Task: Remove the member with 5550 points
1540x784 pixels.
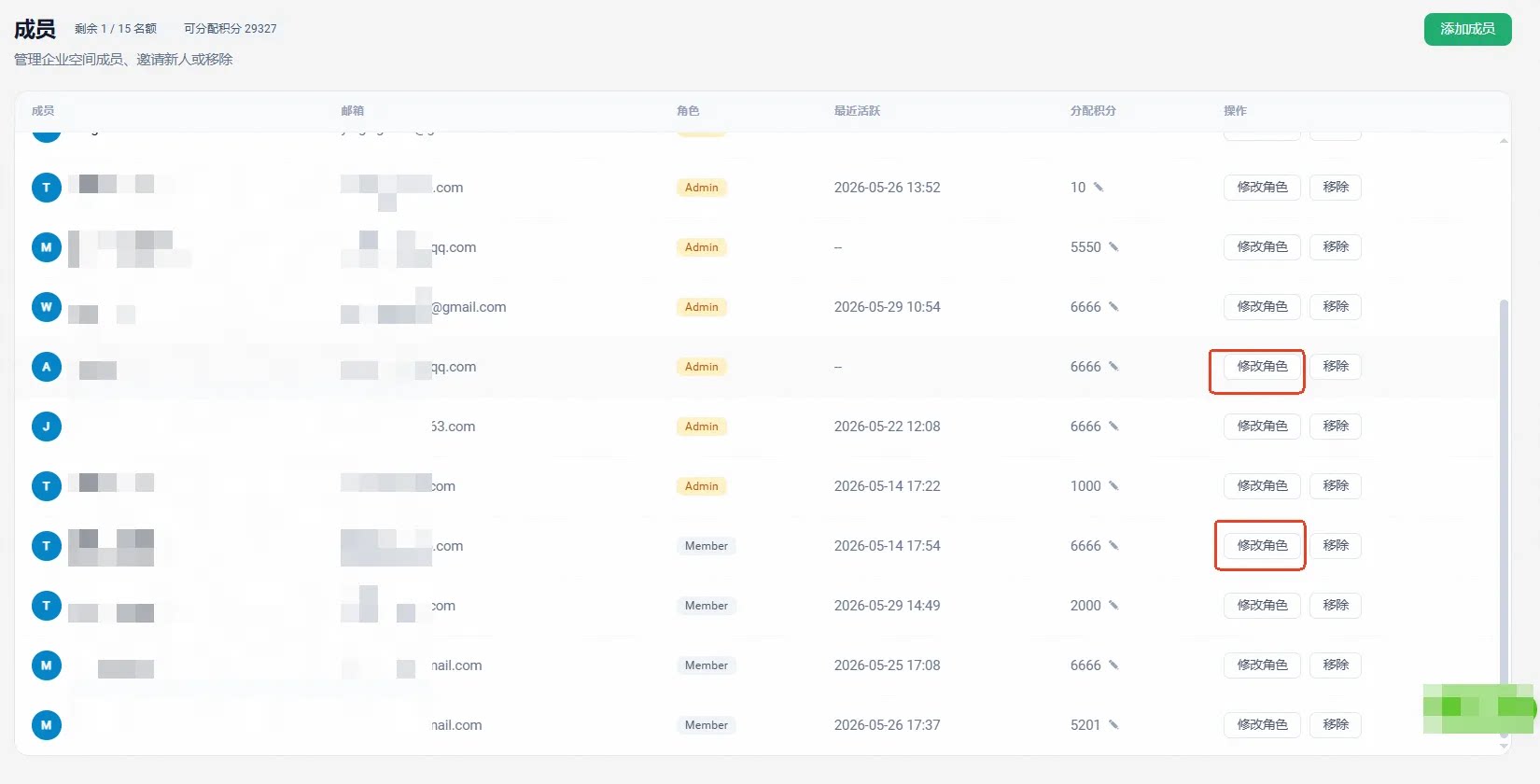Action: (1336, 246)
